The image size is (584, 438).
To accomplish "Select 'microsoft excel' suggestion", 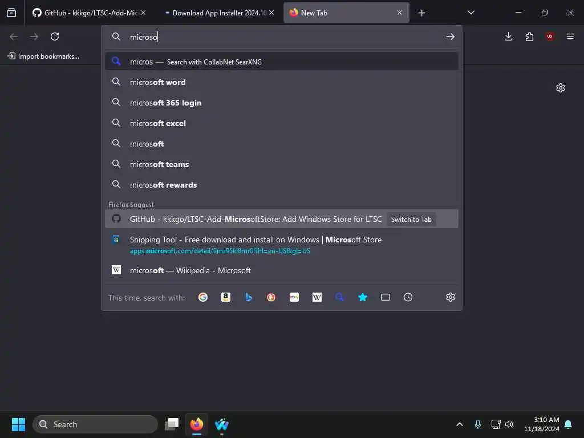I will (x=282, y=123).
